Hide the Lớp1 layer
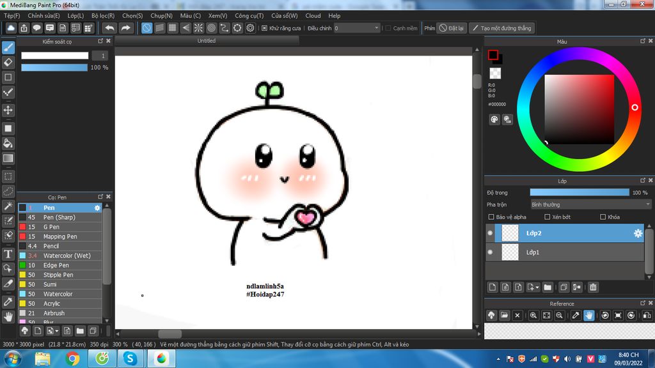This screenshot has width=655, height=368. click(491, 252)
